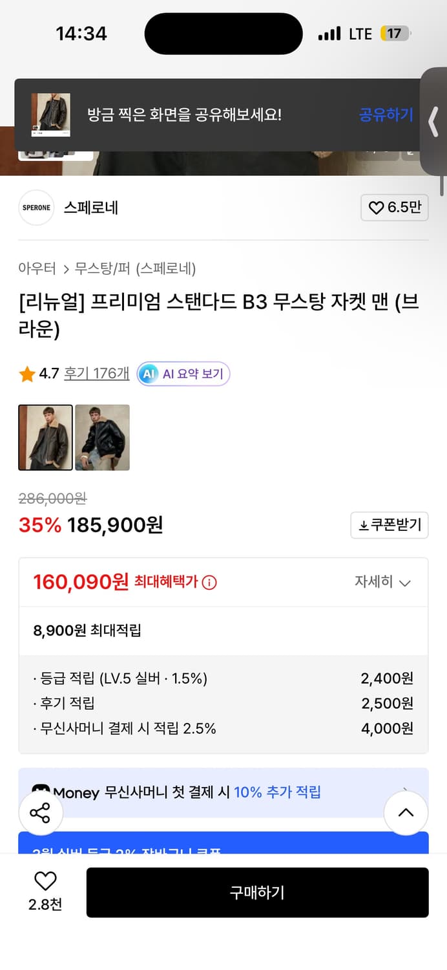Tap the floating share icon
447x970 pixels.
click(x=41, y=813)
